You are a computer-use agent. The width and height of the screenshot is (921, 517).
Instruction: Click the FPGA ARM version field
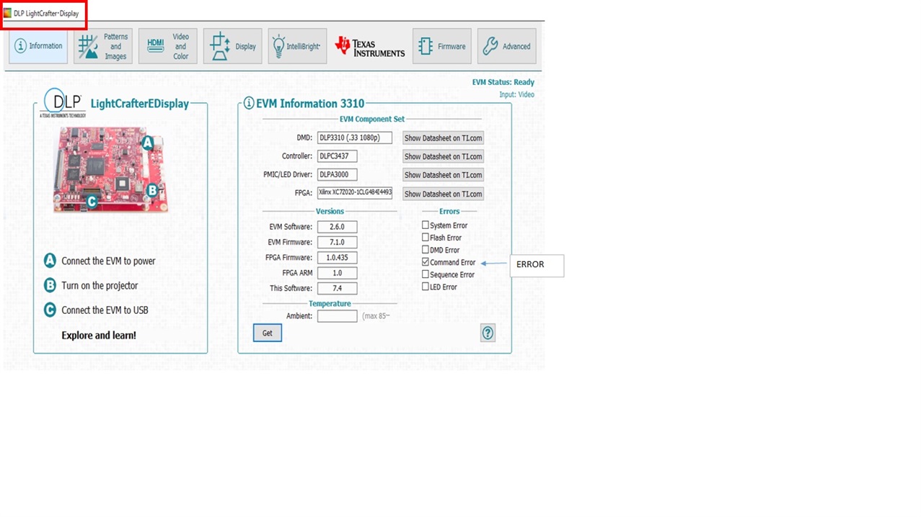pos(338,273)
